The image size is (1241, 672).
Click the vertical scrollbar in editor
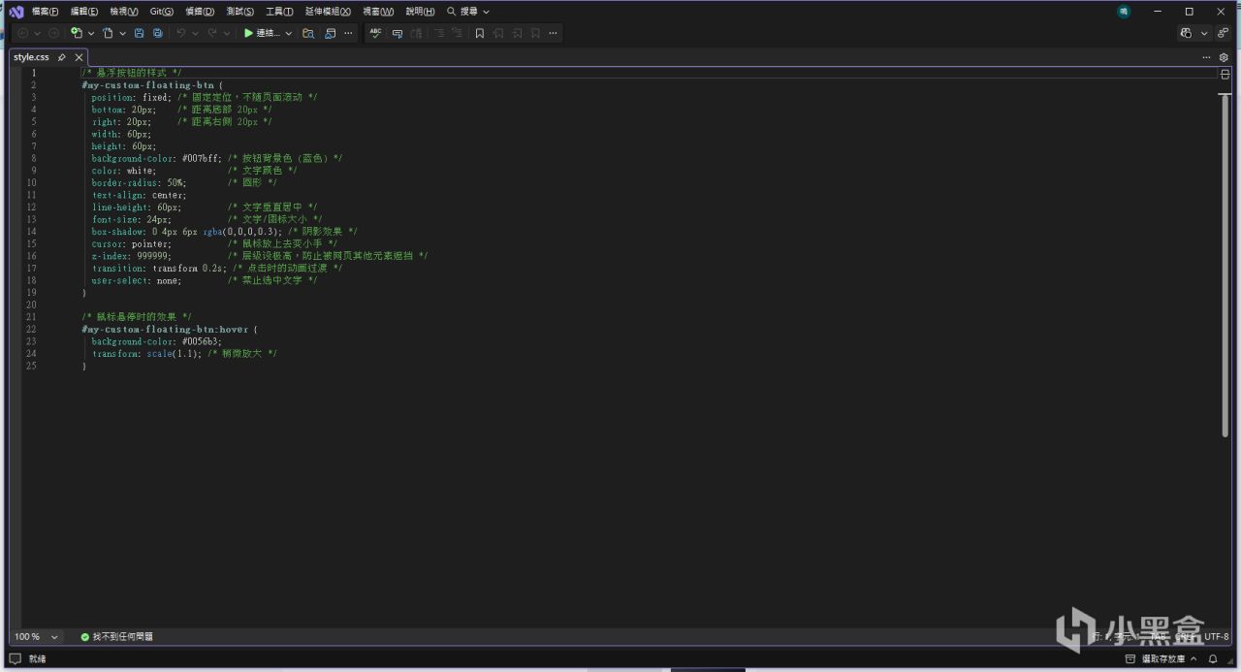[x=1225, y=266]
